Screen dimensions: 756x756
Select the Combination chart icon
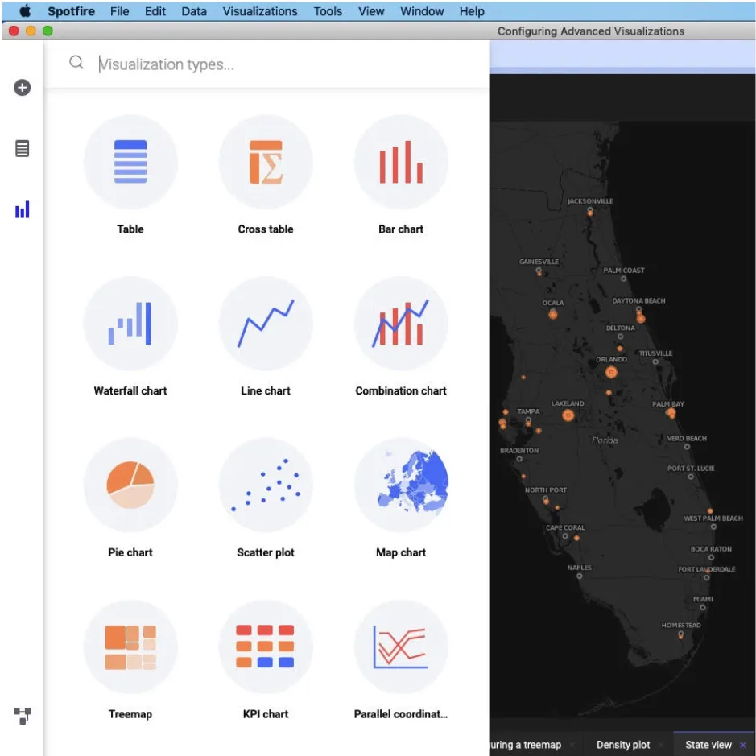401,323
